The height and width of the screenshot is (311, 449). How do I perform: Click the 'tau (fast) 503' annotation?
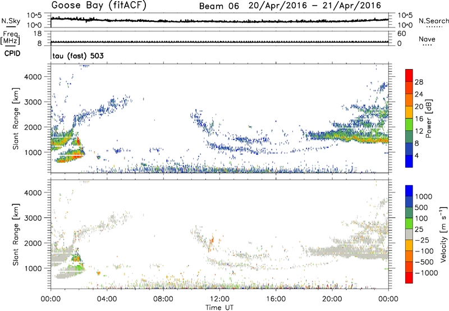coord(78,56)
